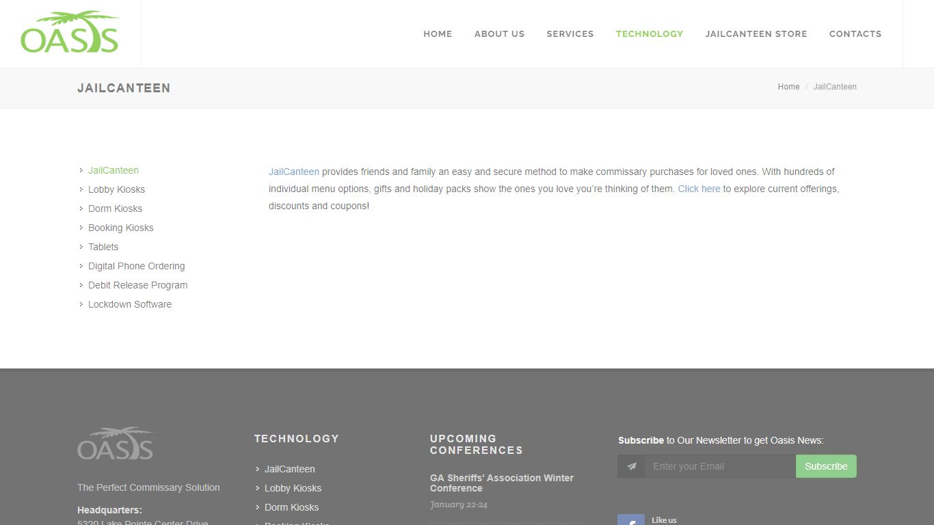The image size is (934, 525).
Task: Click the Home breadcrumb link
Action: 788,87
